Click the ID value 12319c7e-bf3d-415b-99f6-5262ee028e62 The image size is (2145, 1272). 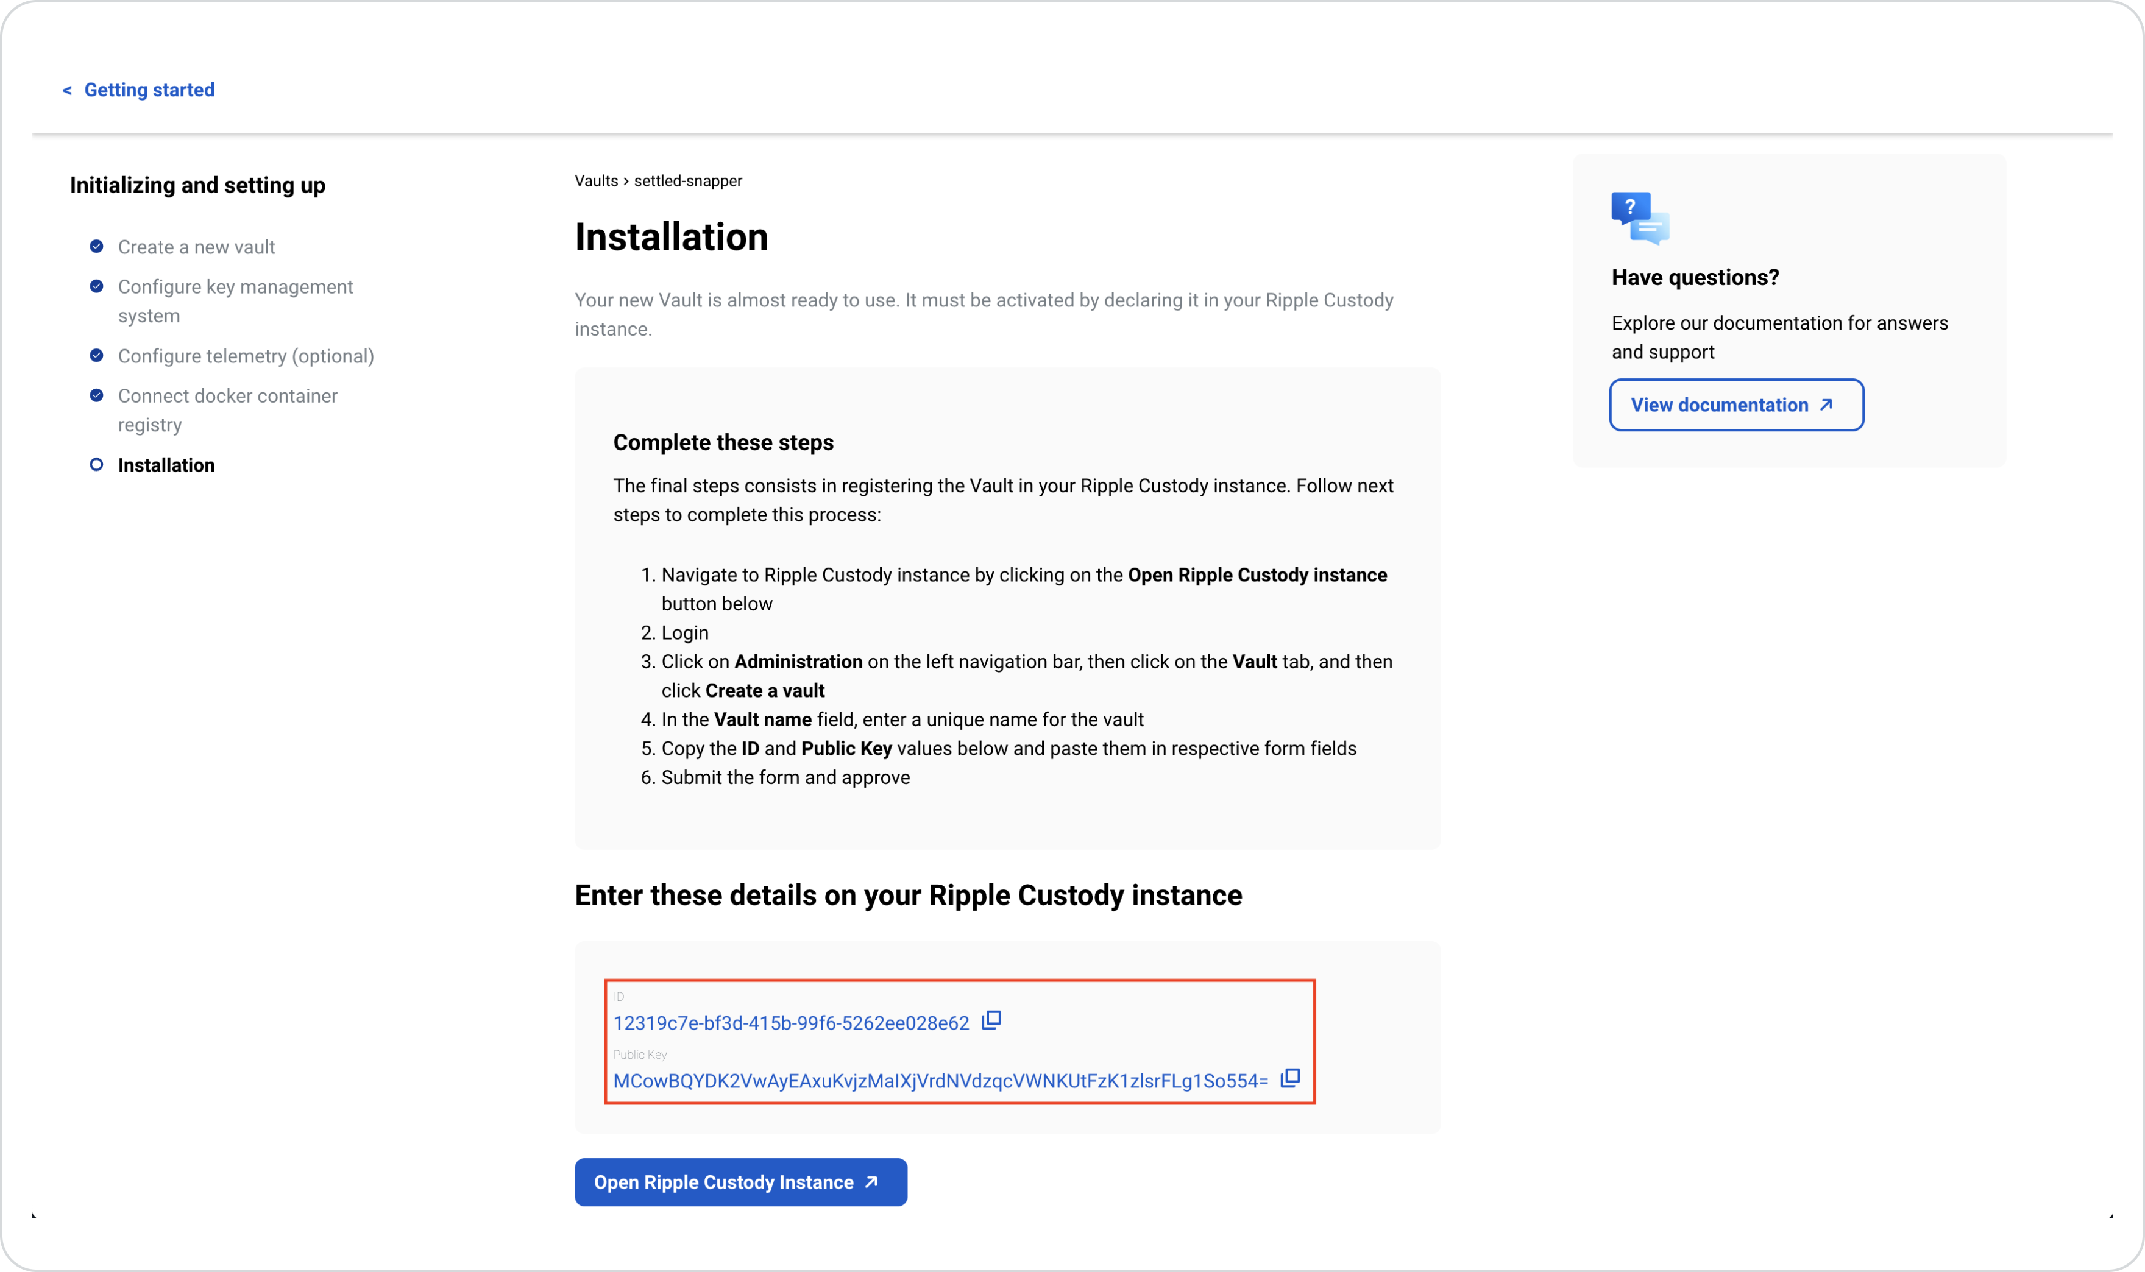pos(792,1023)
